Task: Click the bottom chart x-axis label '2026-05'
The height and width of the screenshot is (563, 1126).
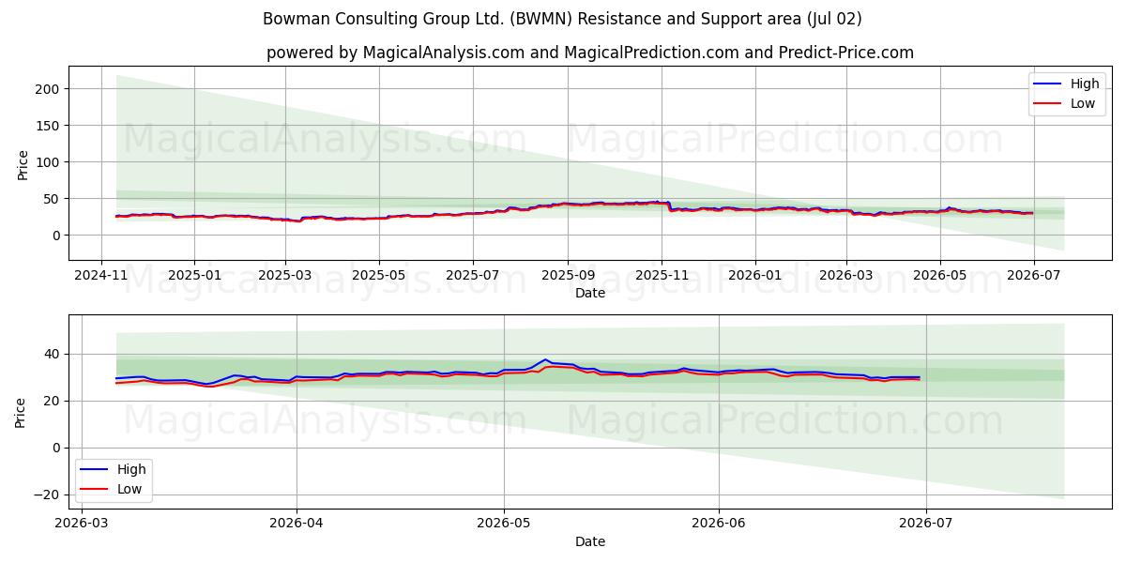Action: tap(504, 525)
